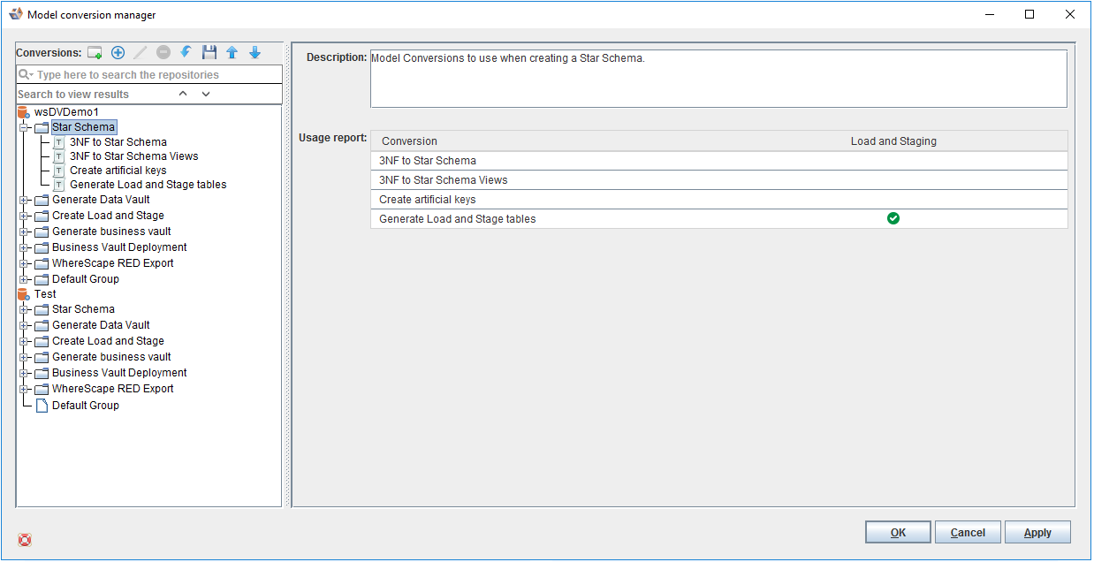The width and height of the screenshot is (1094, 562).
Task: Click the Apply button
Action: pos(1037,533)
